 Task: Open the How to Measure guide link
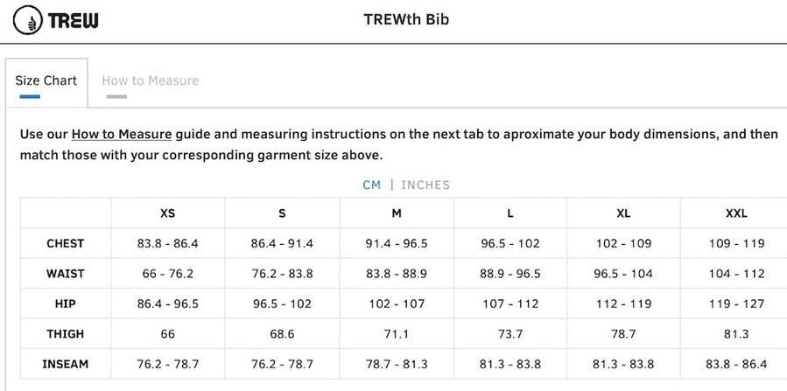[122, 135]
